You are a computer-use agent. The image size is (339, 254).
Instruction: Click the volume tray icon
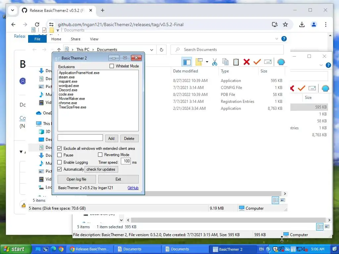(305, 249)
